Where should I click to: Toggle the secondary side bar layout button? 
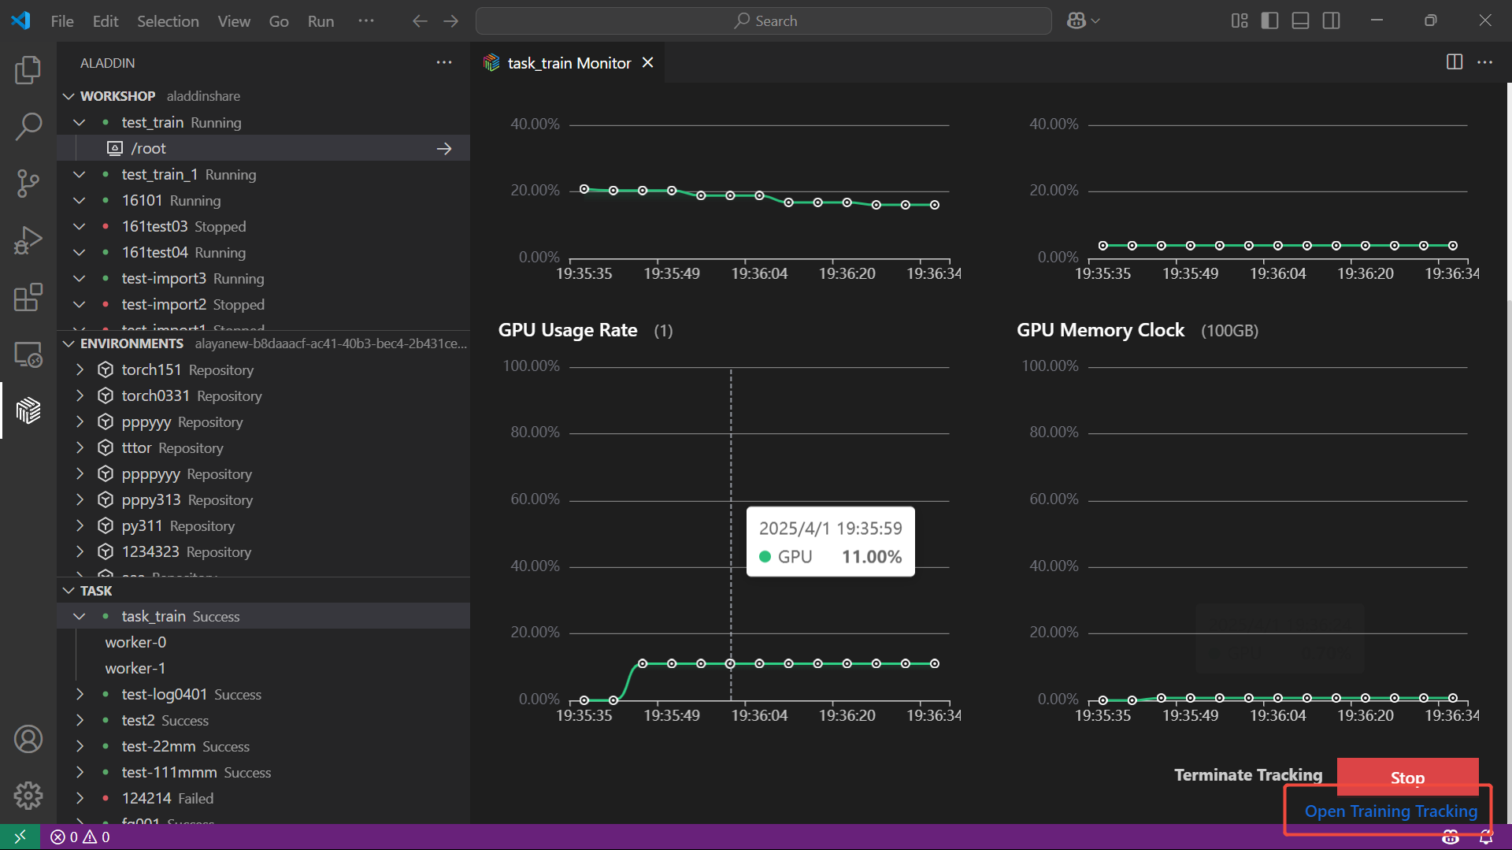coord(1331,21)
